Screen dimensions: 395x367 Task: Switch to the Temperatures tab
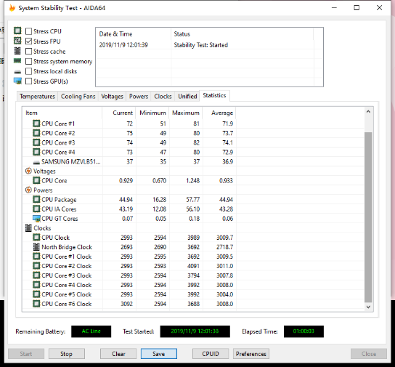(37, 97)
